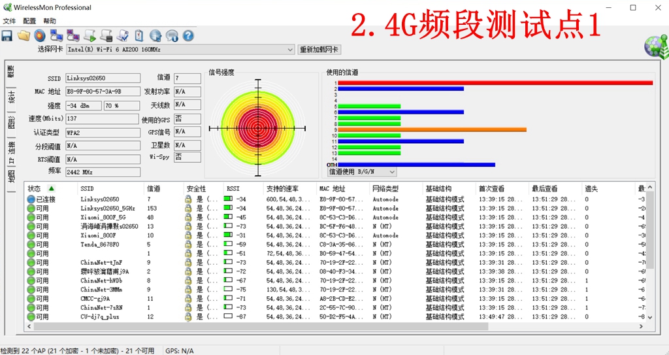Click the yellow open-folder toolbar icon
This screenshot has width=669, height=355.
(24, 35)
